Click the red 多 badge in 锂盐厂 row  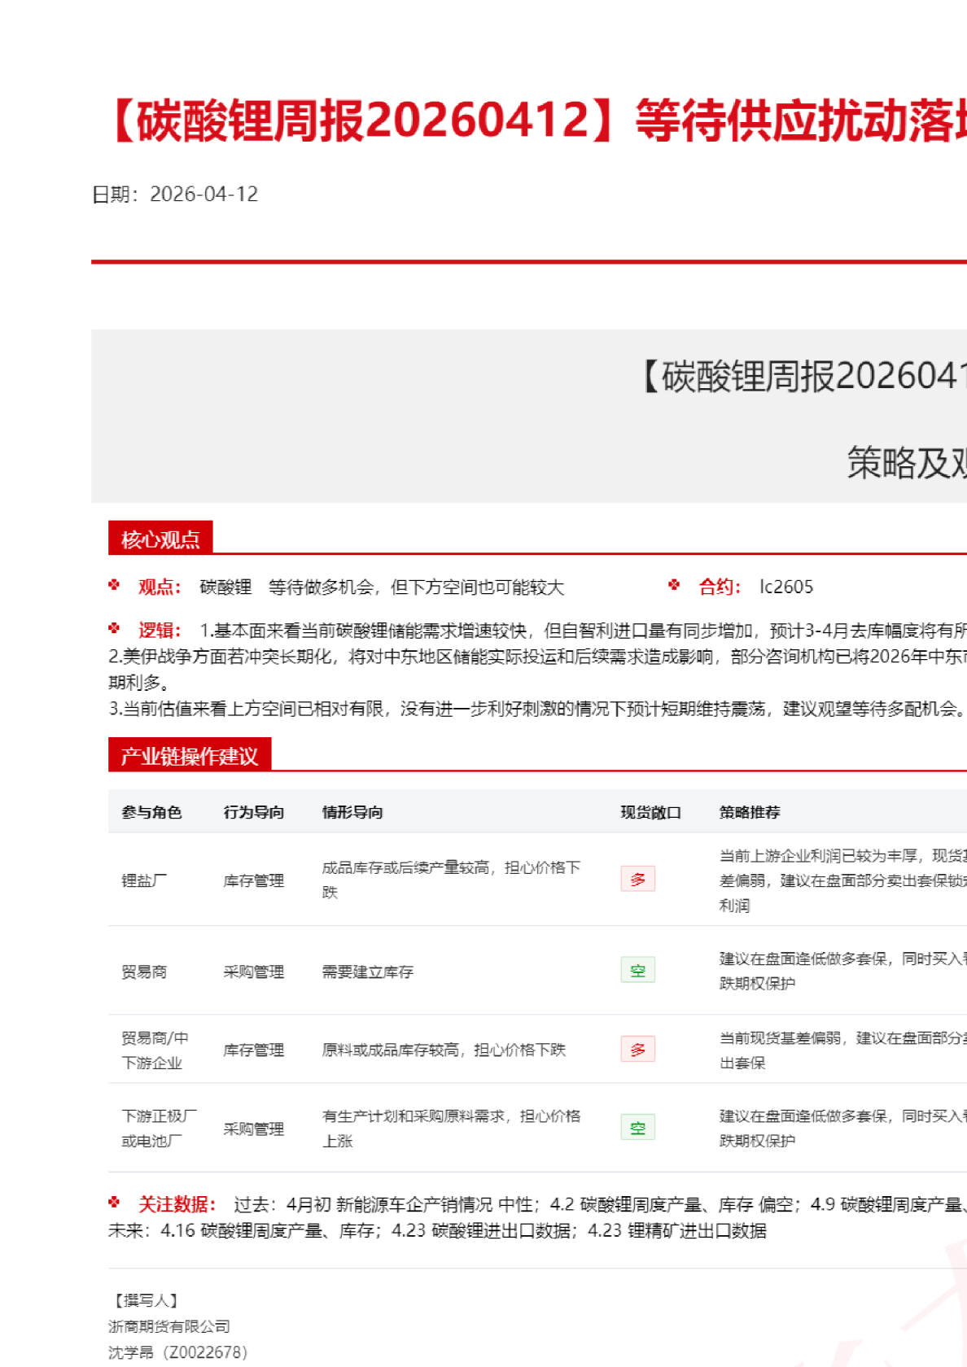[x=637, y=879]
